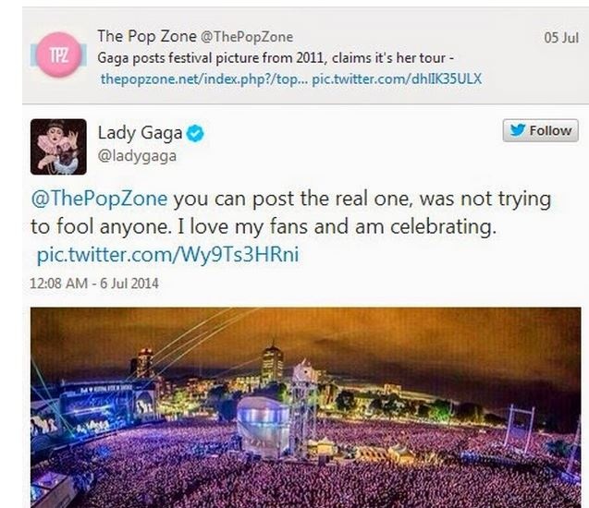Open pic.twitter.com/dhlIK35ULX picture link

[397, 79]
